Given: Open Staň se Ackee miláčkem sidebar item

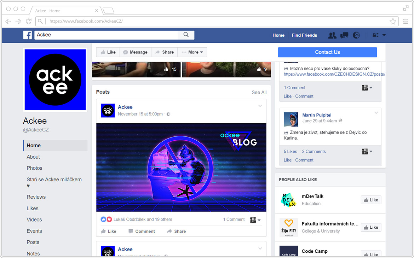Looking at the screenshot, I should [x=54, y=182].
